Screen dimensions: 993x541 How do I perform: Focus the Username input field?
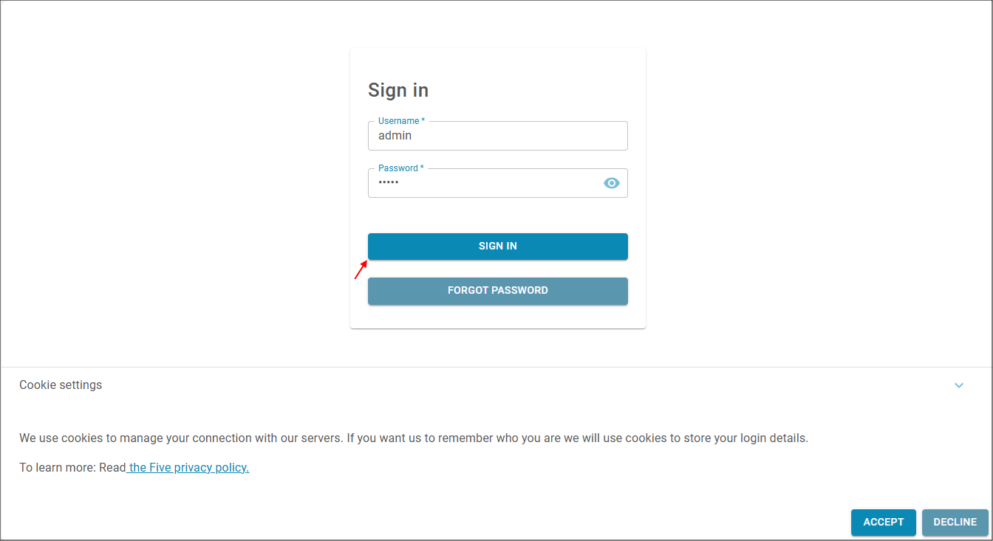tap(498, 136)
